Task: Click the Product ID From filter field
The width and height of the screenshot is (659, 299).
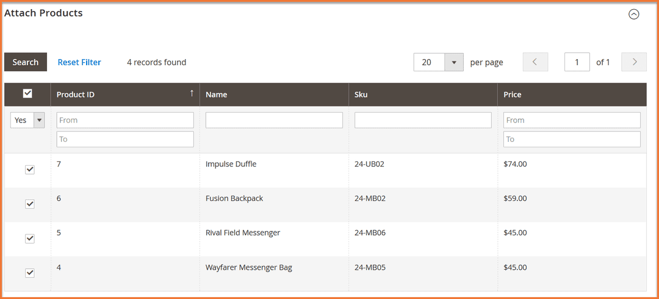Action: (125, 120)
